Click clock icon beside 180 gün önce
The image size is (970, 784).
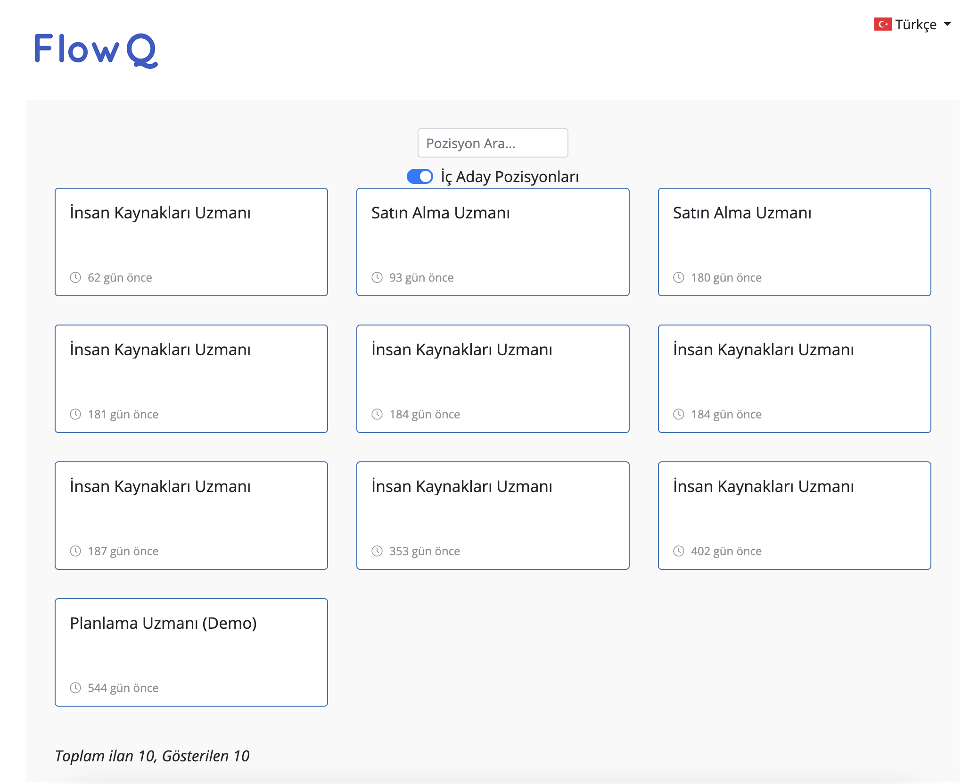pos(679,277)
